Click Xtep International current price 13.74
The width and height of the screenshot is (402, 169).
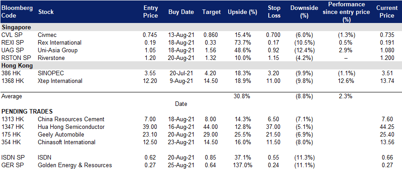click(x=387, y=81)
